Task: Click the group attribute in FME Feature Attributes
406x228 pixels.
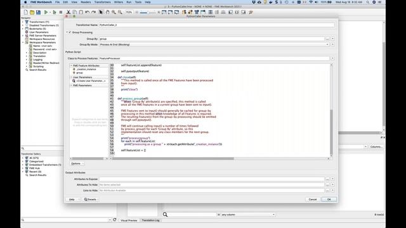Action: pos(79,73)
